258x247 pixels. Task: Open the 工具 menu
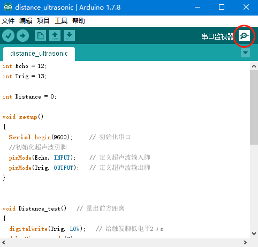(x=61, y=21)
